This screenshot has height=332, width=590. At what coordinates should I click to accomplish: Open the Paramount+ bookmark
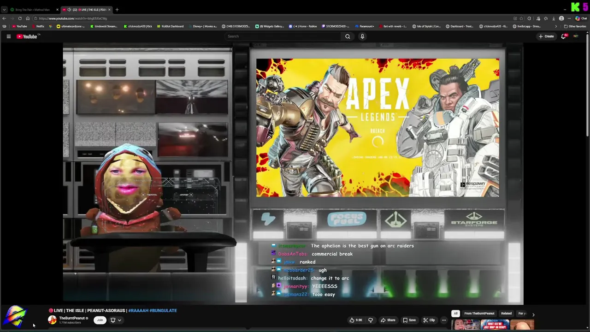364,26
